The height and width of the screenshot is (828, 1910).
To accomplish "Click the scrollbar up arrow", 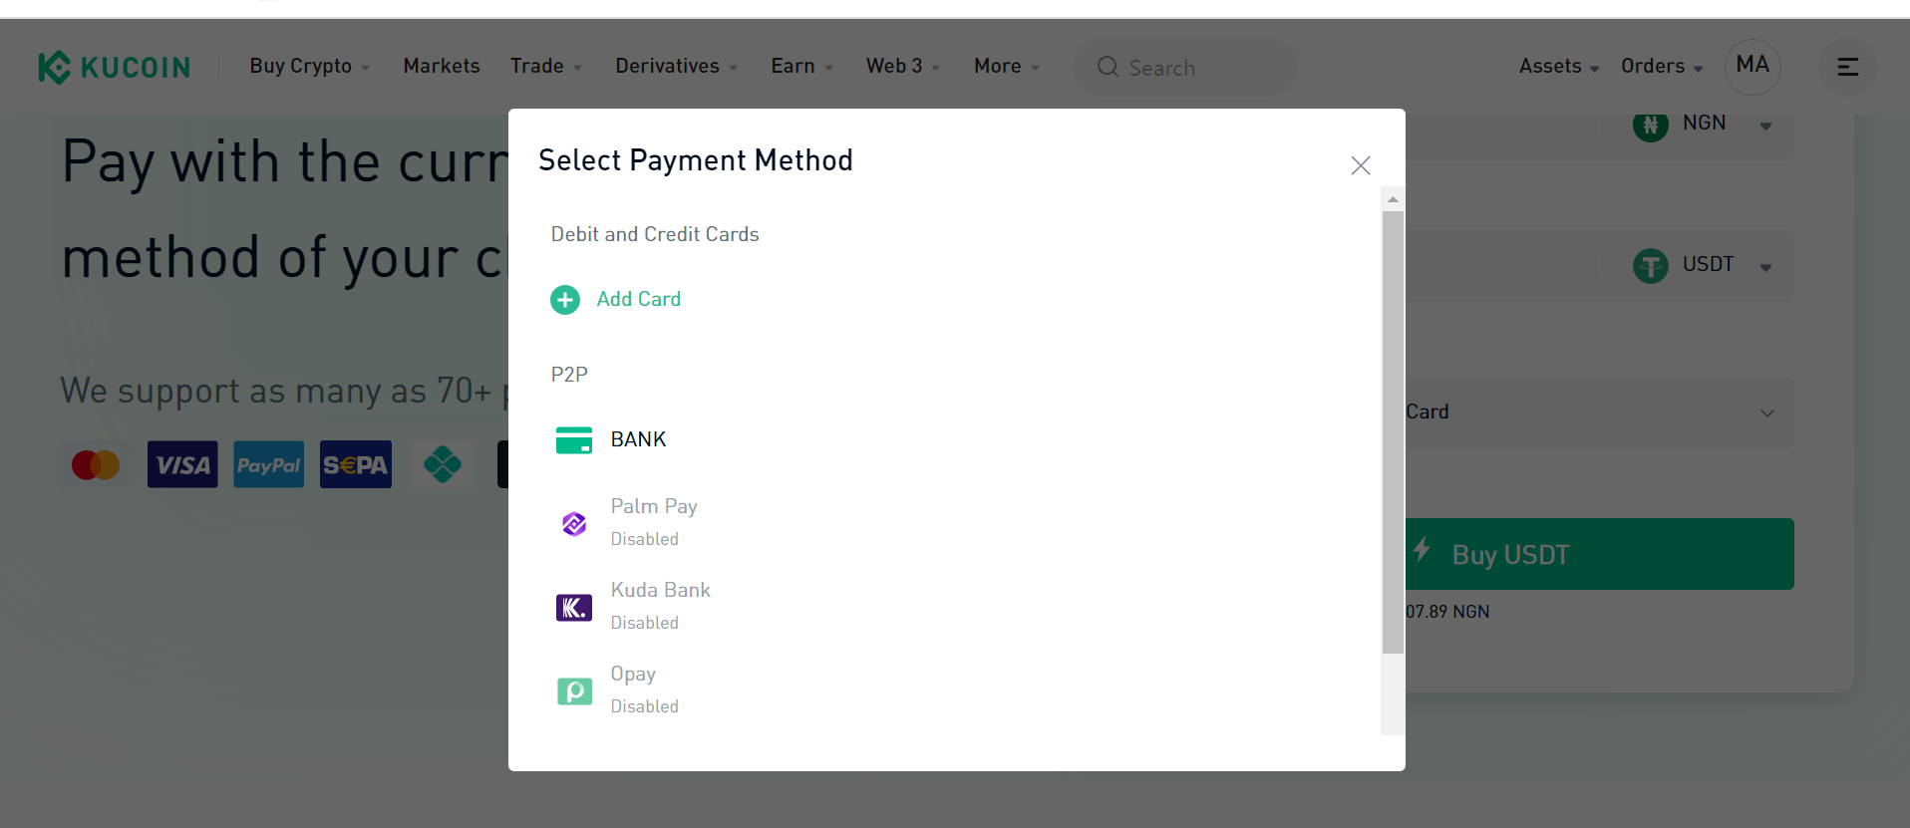I will tap(1393, 200).
